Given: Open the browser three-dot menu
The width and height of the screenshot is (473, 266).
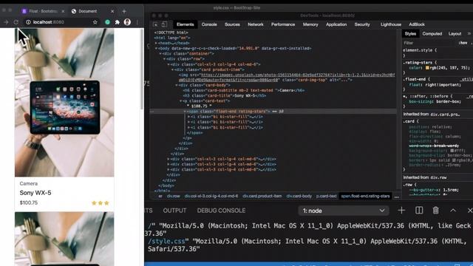Looking at the screenshot, I should [137, 22].
